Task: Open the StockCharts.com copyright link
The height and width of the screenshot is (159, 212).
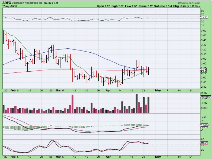Action: 189,3
